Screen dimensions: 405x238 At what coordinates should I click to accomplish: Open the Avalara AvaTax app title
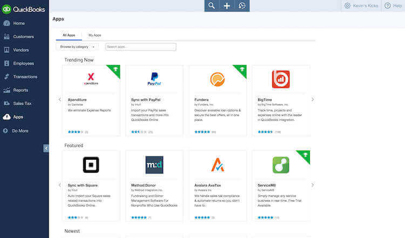click(208, 185)
